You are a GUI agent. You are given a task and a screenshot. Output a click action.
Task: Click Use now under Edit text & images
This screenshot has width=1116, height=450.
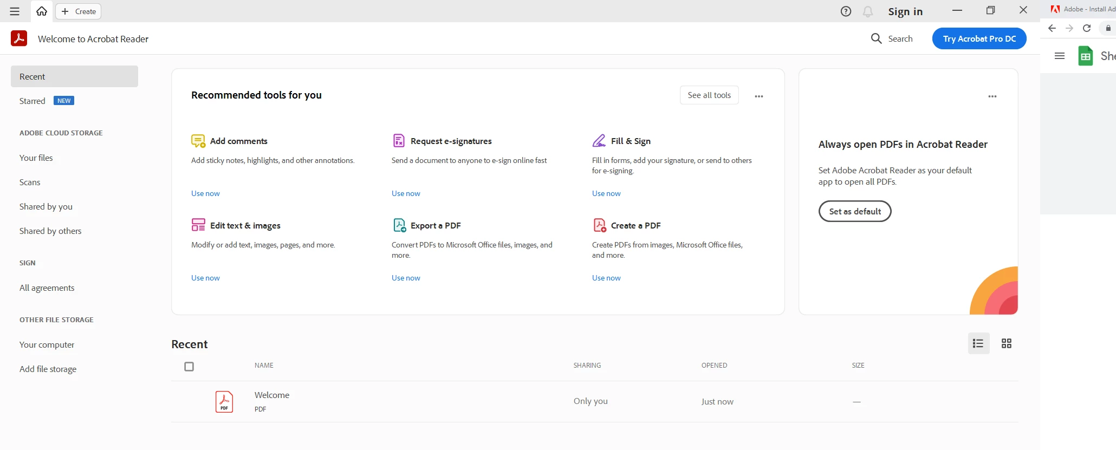point(205,278)
